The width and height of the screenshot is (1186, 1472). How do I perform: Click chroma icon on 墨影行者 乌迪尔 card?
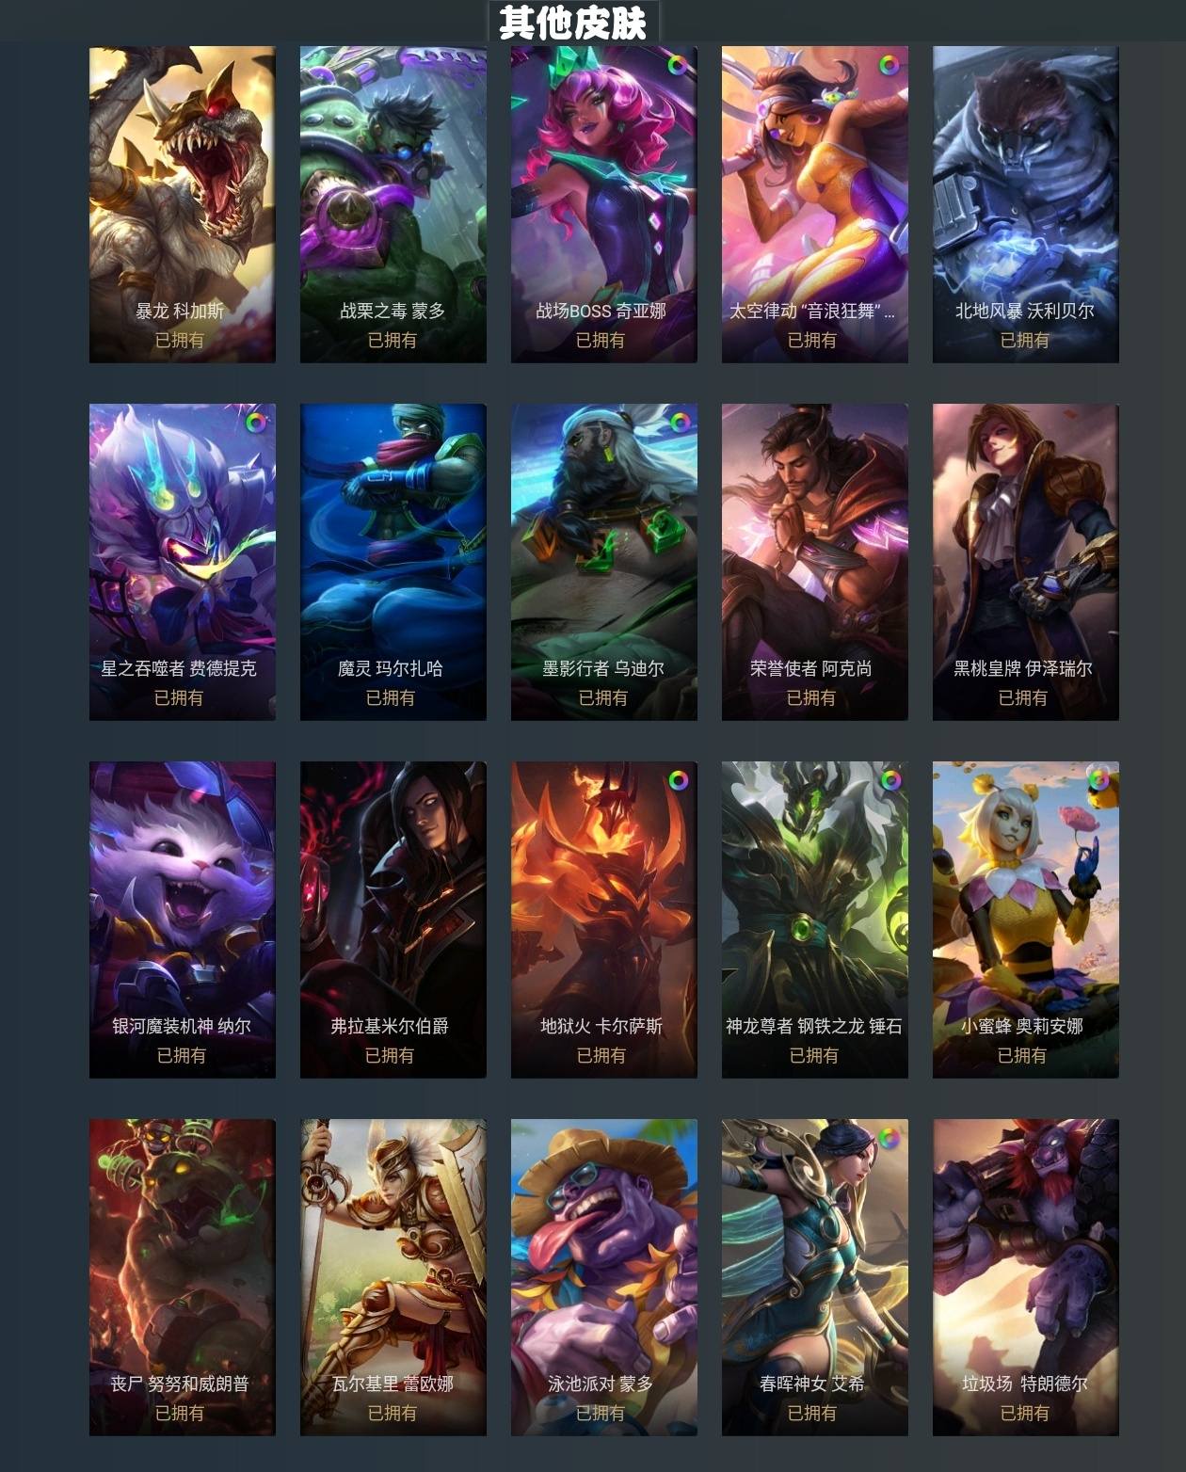point(678,423)
